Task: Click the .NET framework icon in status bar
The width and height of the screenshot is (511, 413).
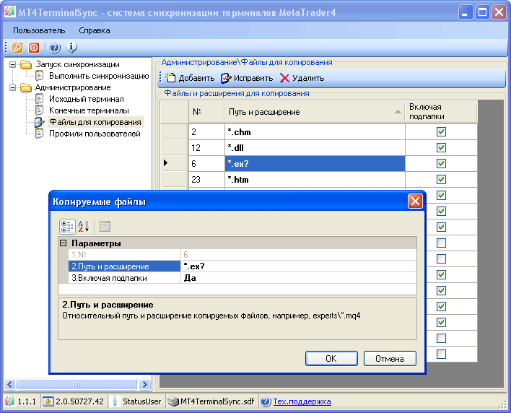Action: tap(48, 401)
